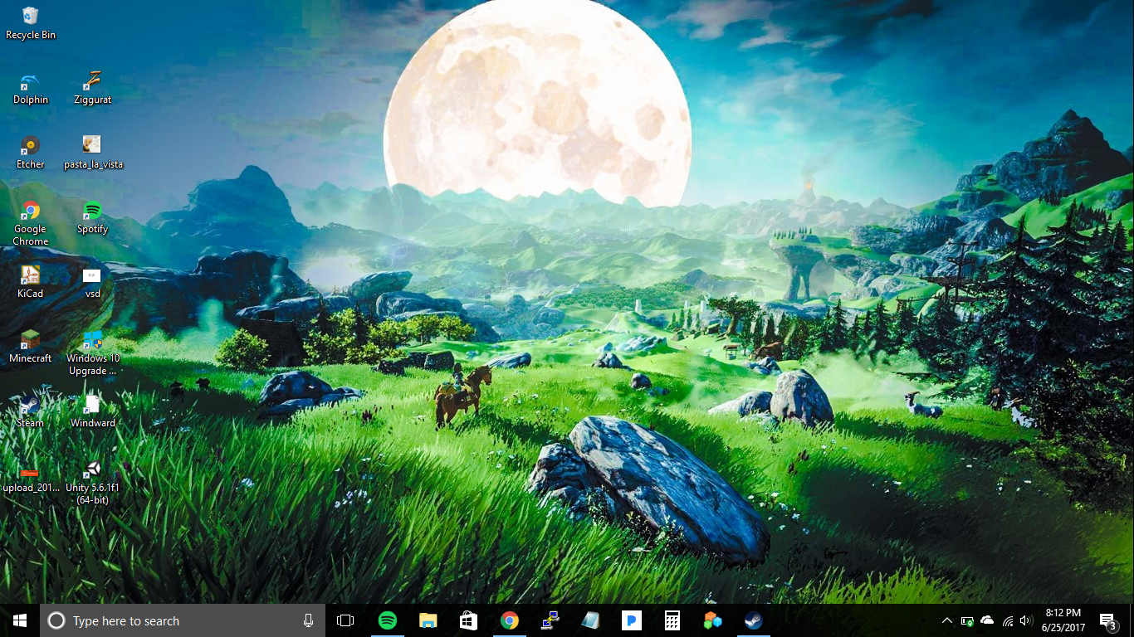Select the Ziggurat desktop shortcut
Image resolution: width=1134 pixels, height=637 pixels.
coord(92,89)
